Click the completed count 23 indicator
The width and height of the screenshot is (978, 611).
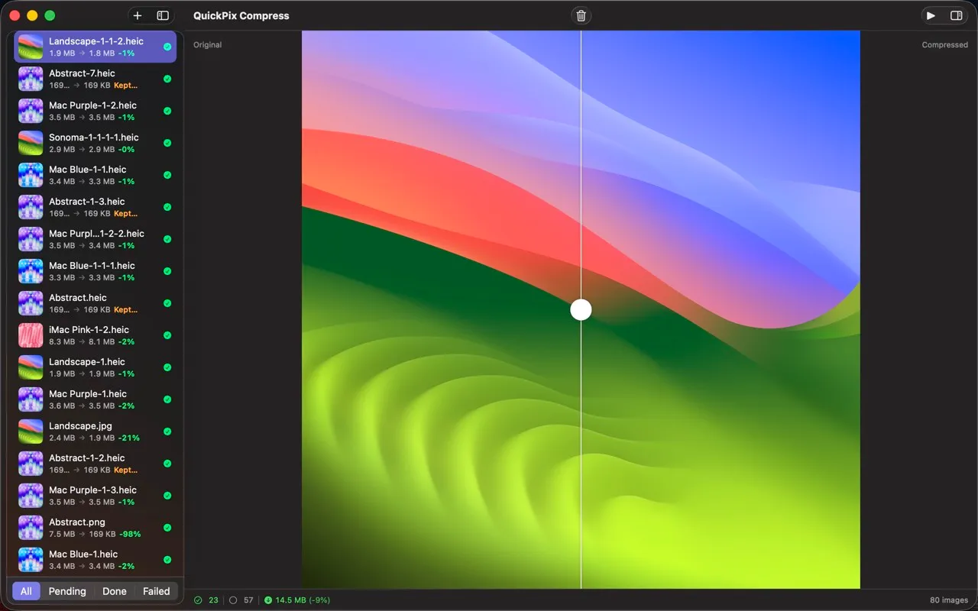click(x=206, y=600)
